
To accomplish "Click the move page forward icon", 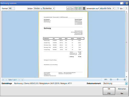I will [72, 8].
